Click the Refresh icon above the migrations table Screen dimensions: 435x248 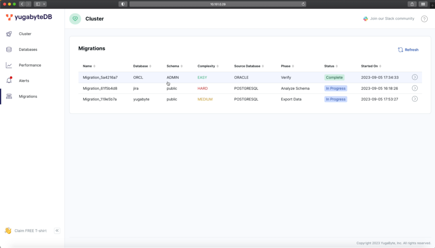(400, 50)
